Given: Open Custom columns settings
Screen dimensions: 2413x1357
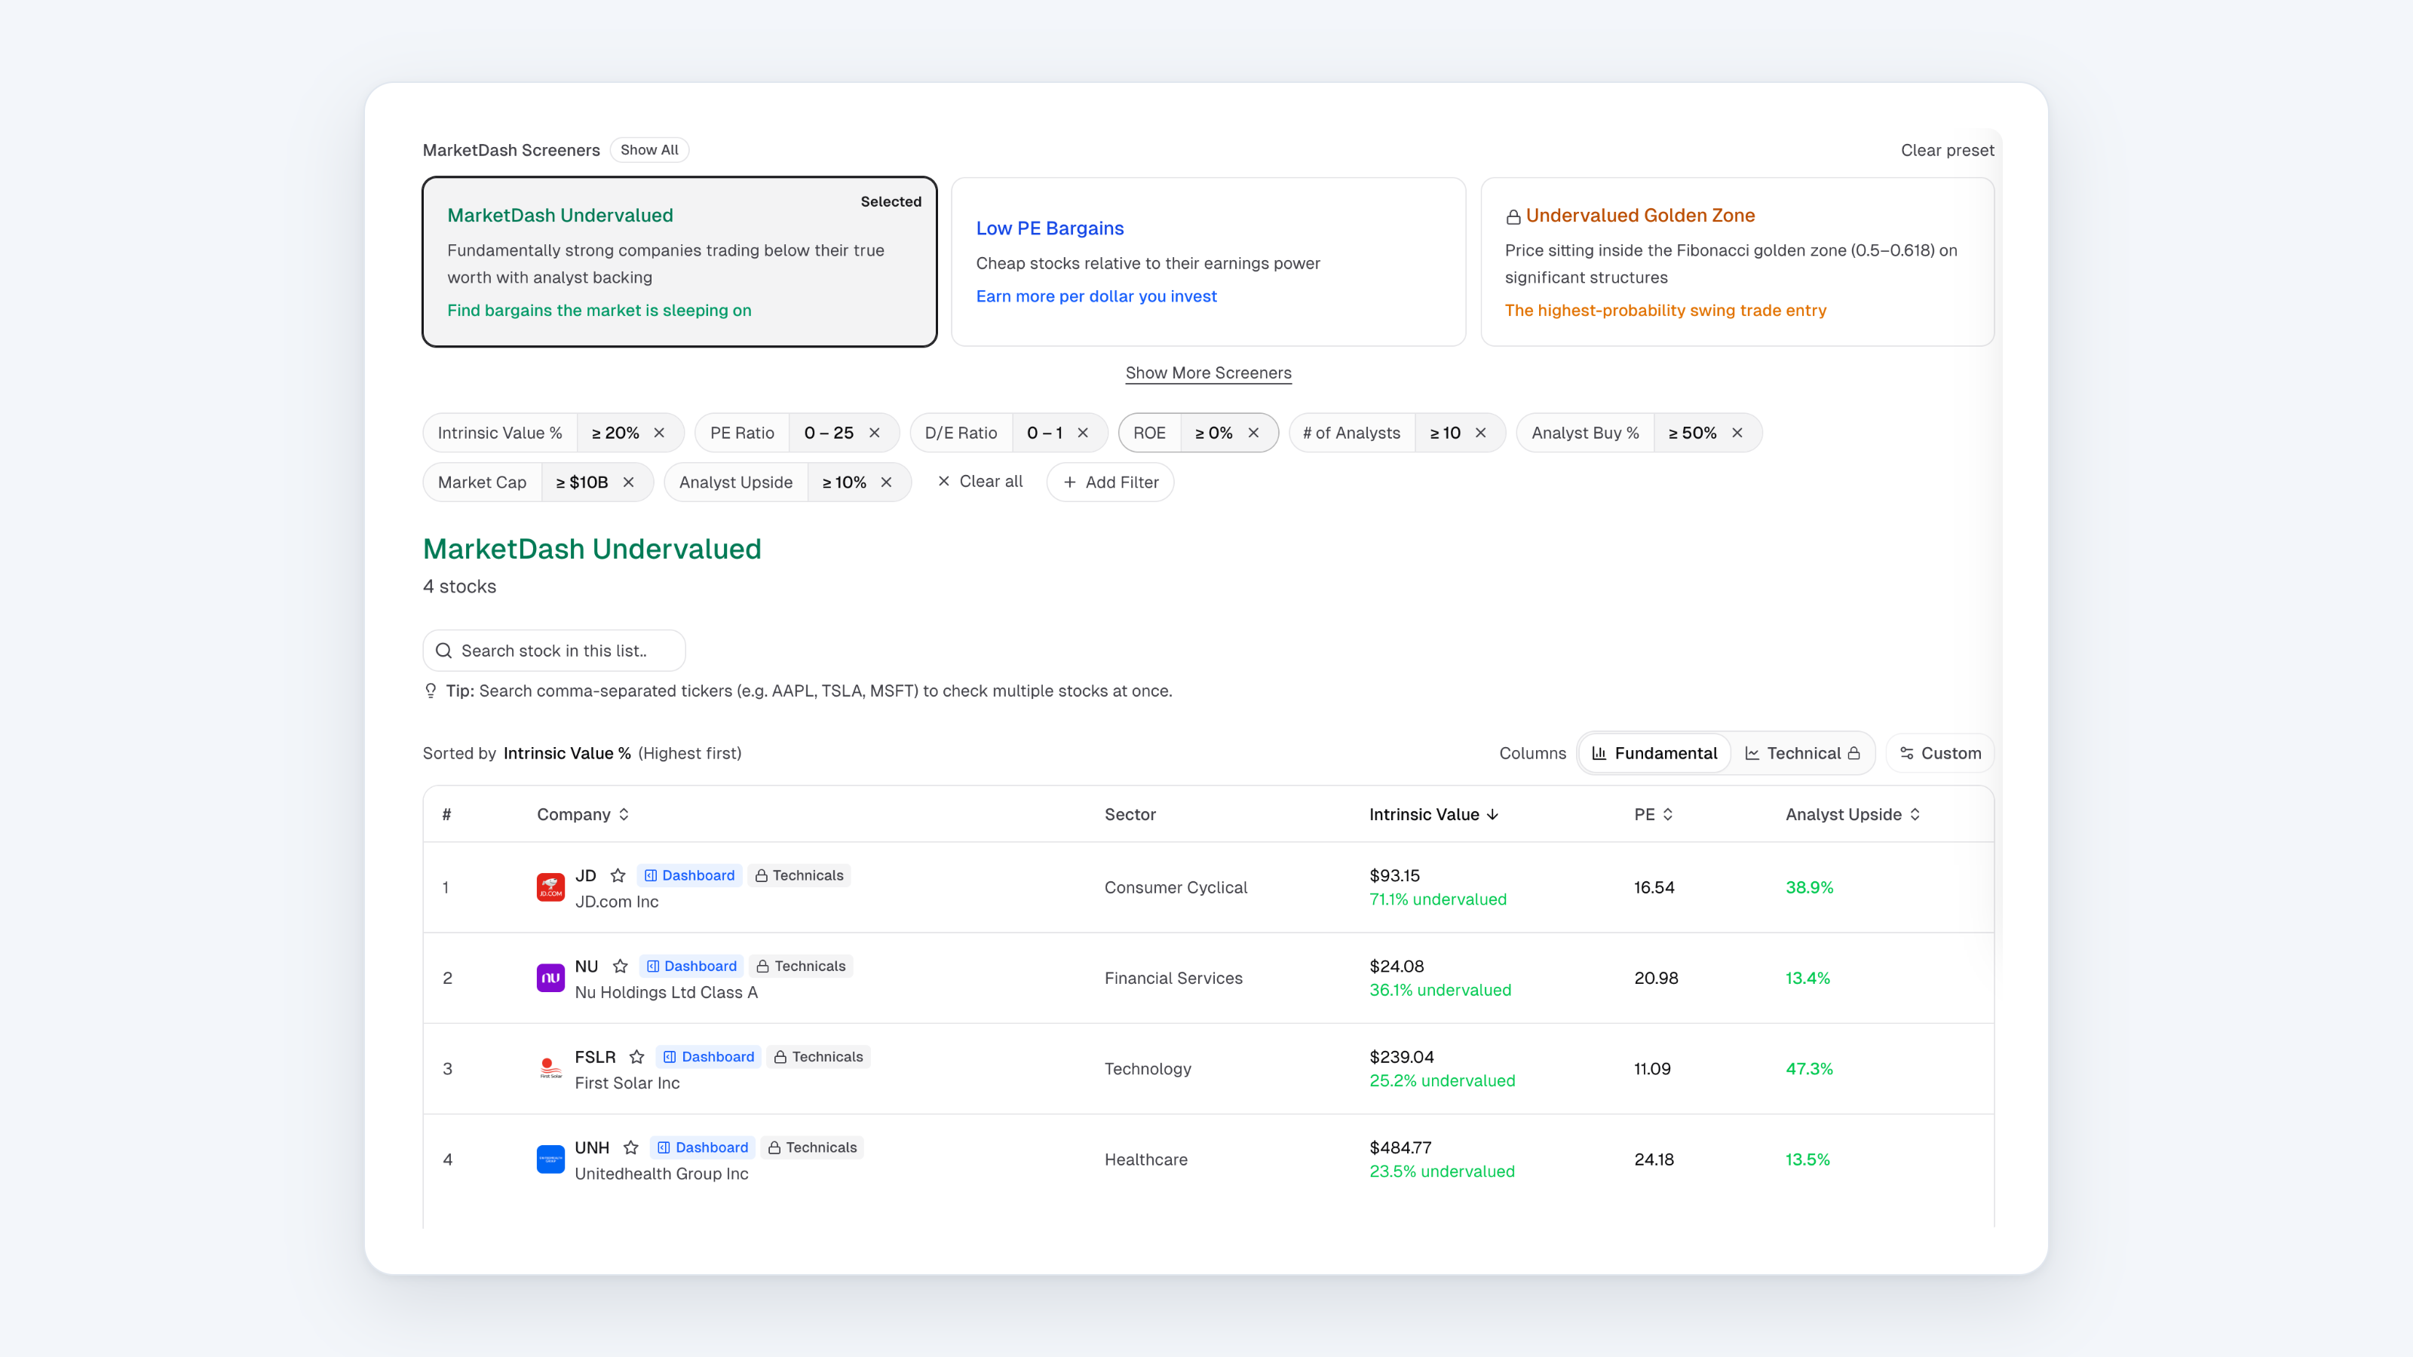Looking at the screenshot, I should tap(1940, 753).
